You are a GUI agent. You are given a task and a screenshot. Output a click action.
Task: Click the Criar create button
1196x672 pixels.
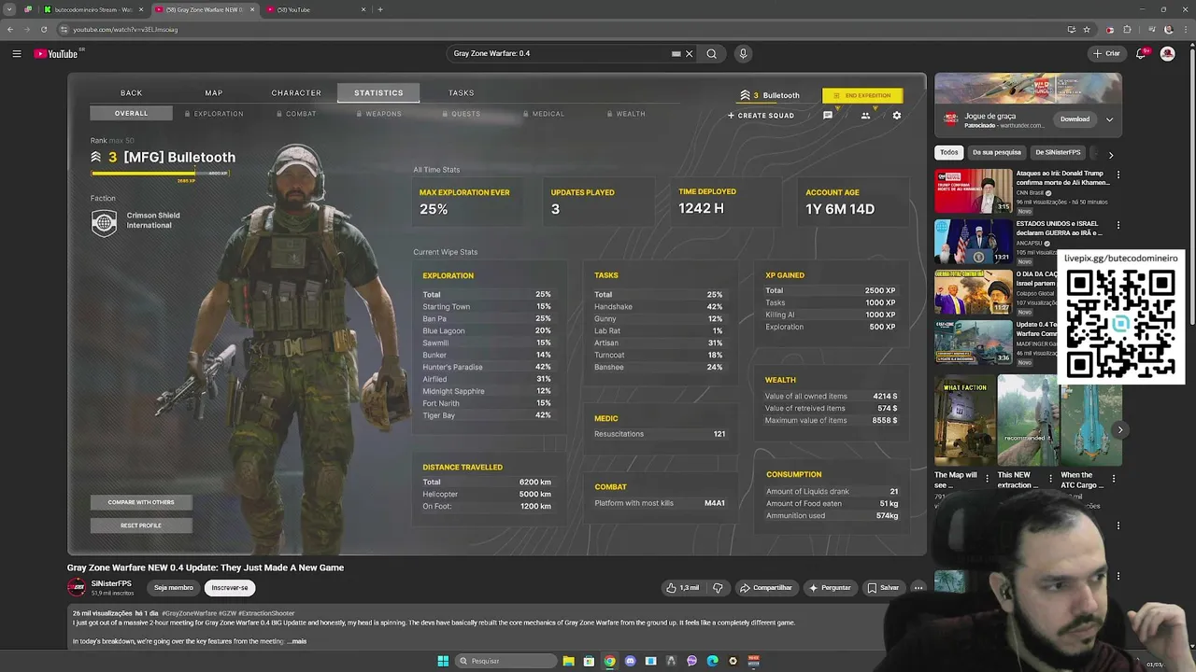1106,54
